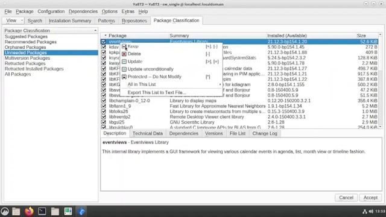386x217 pixels.
Task: Click the Accept button
Action: coord(370,198)
